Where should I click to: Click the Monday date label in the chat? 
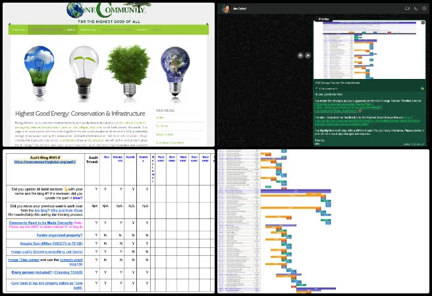click(324, 19)
